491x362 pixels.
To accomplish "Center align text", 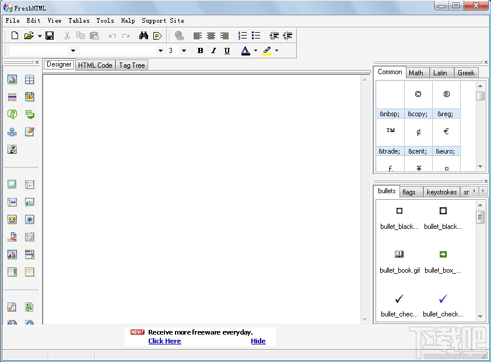I will click(211, 36).
